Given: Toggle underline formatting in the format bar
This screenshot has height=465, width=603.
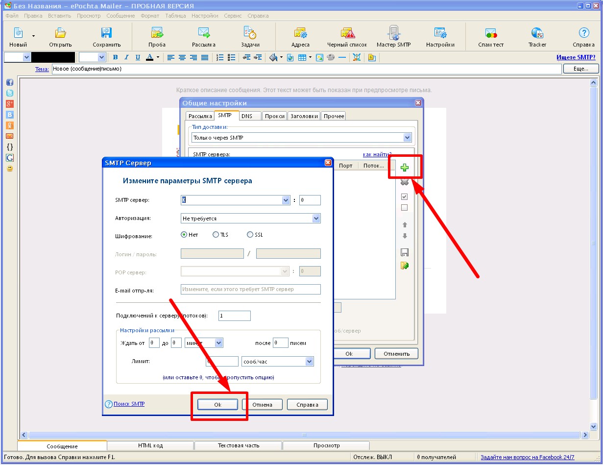Looking at the screenshot, I should (138, 57).
